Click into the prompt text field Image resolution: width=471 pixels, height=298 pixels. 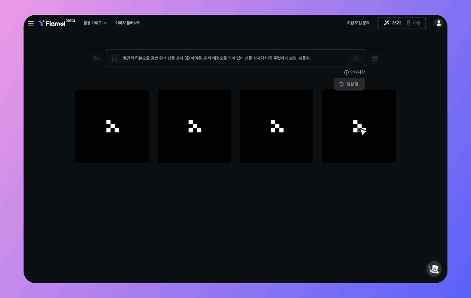[x=231, y=58]
